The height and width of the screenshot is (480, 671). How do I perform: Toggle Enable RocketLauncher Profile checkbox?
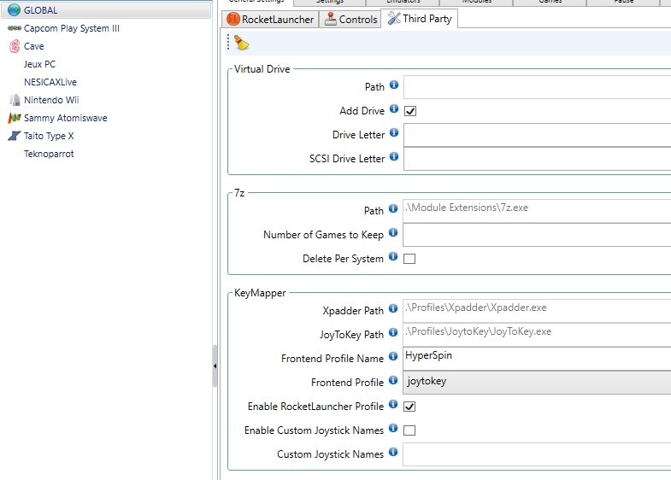click(409, 407)
